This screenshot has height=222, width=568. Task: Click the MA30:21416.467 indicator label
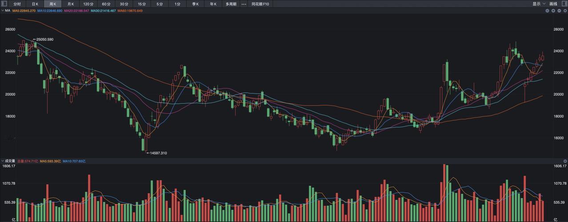103,10
